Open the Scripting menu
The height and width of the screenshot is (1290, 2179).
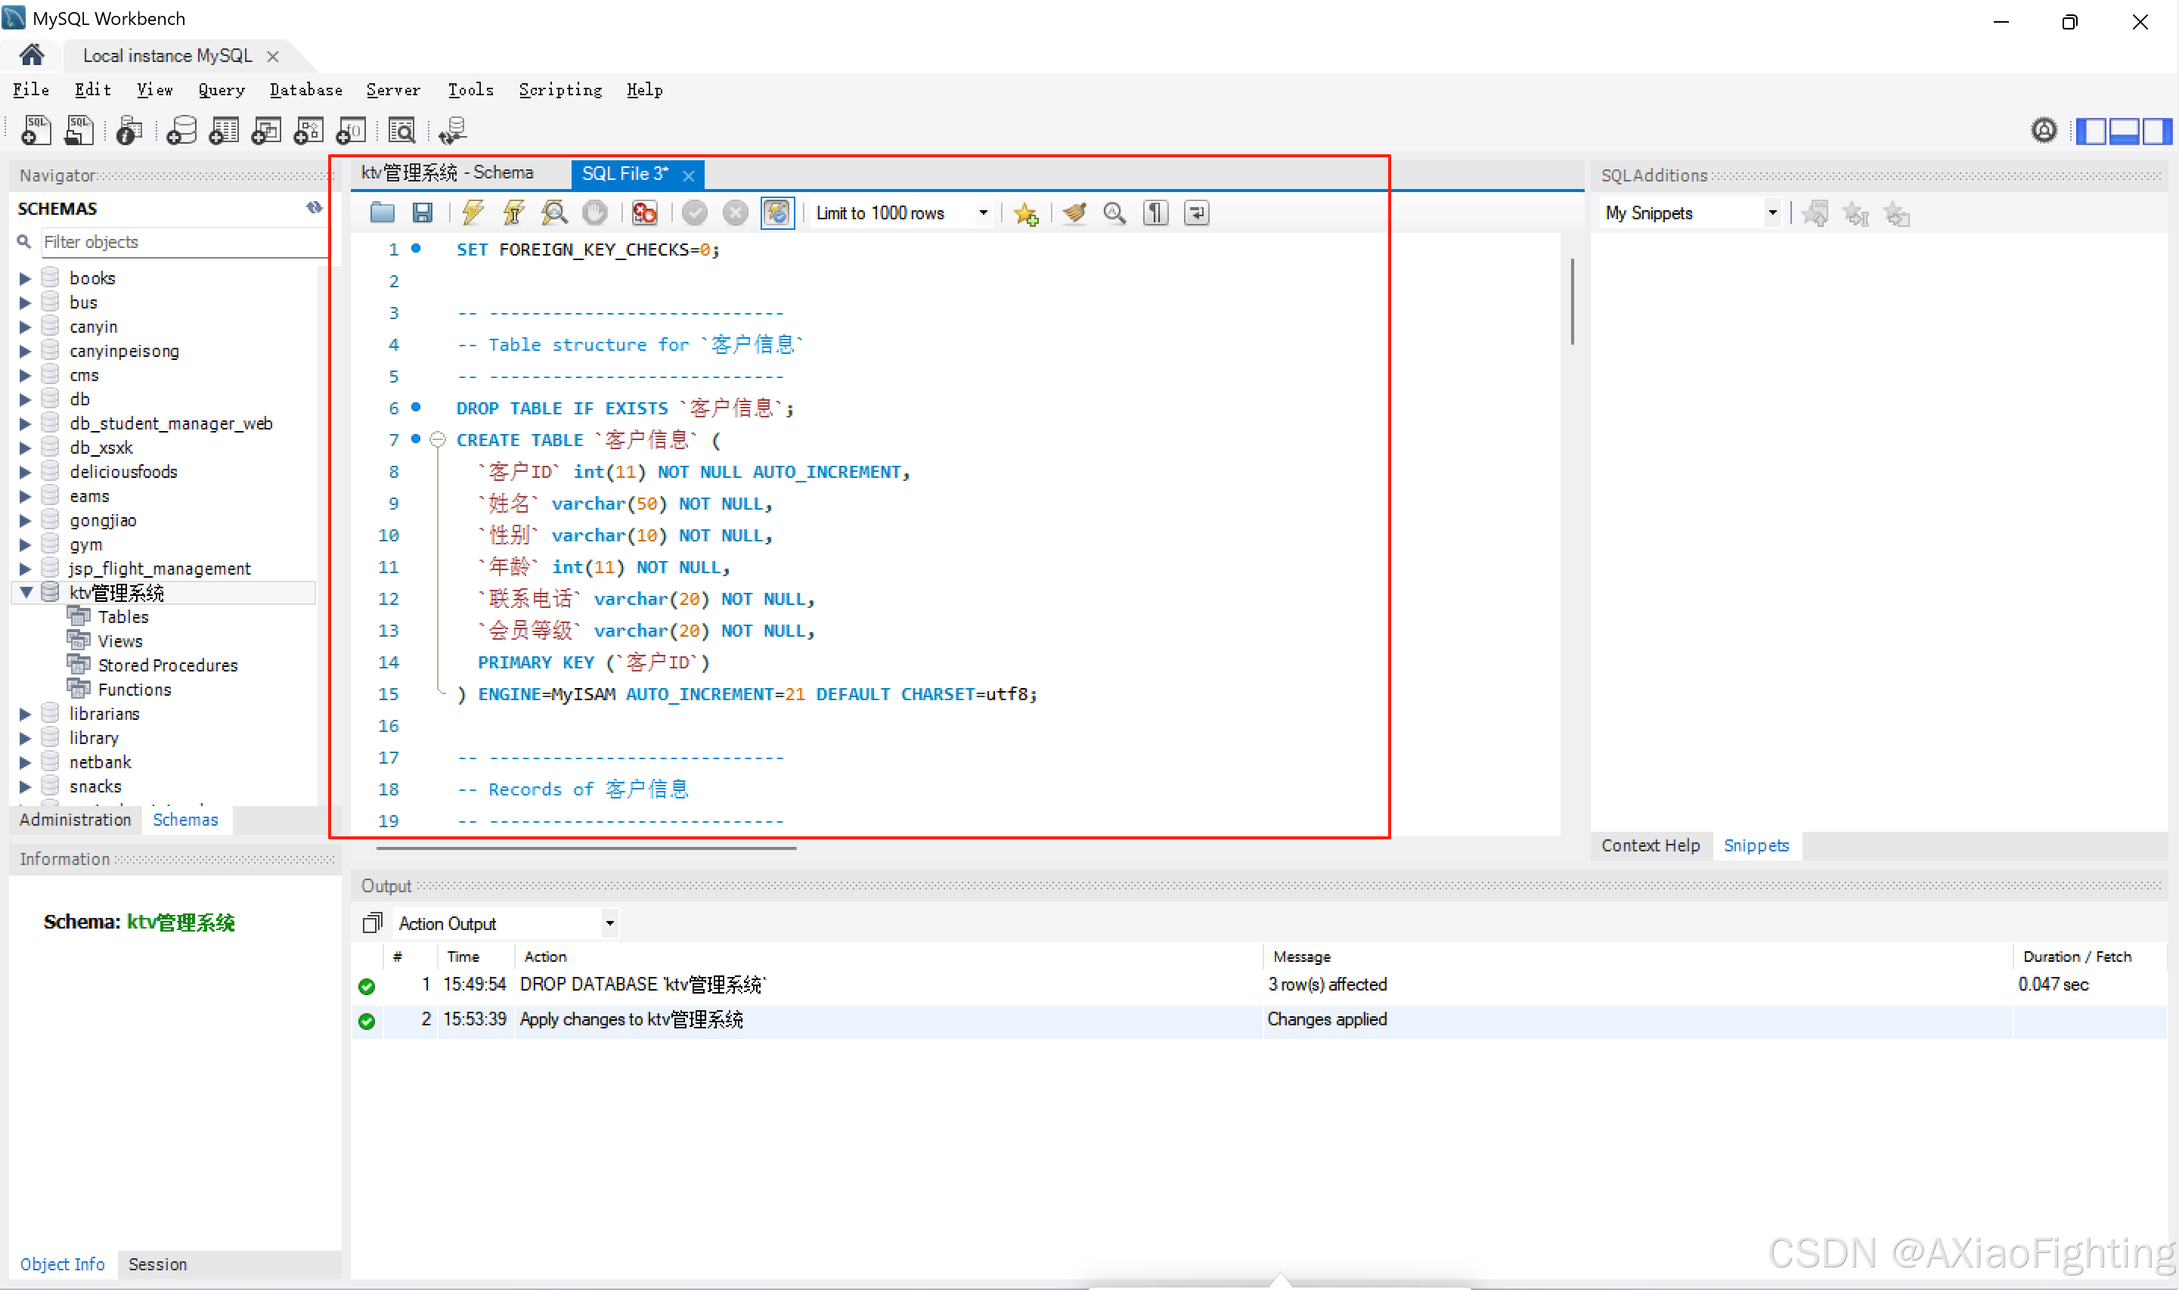pyautogui.click(x=559, y=91)
